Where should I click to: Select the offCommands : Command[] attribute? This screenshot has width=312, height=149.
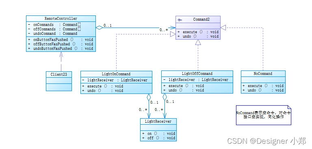(54, 29)
